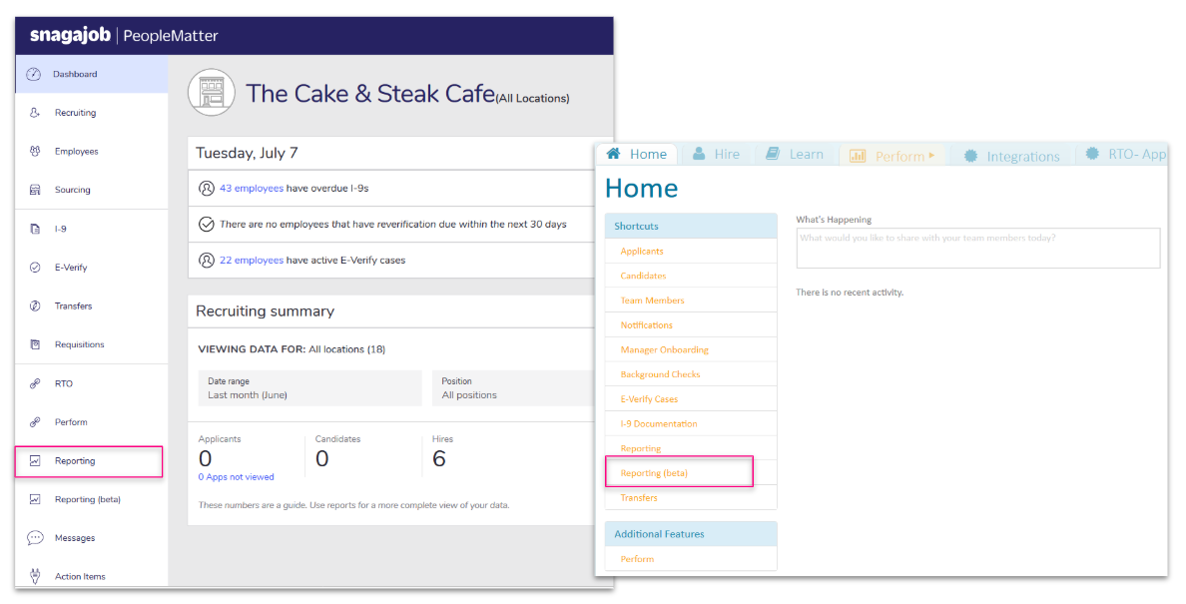
Task: Click the What's Happening share text box
Action: coord(978,248)
